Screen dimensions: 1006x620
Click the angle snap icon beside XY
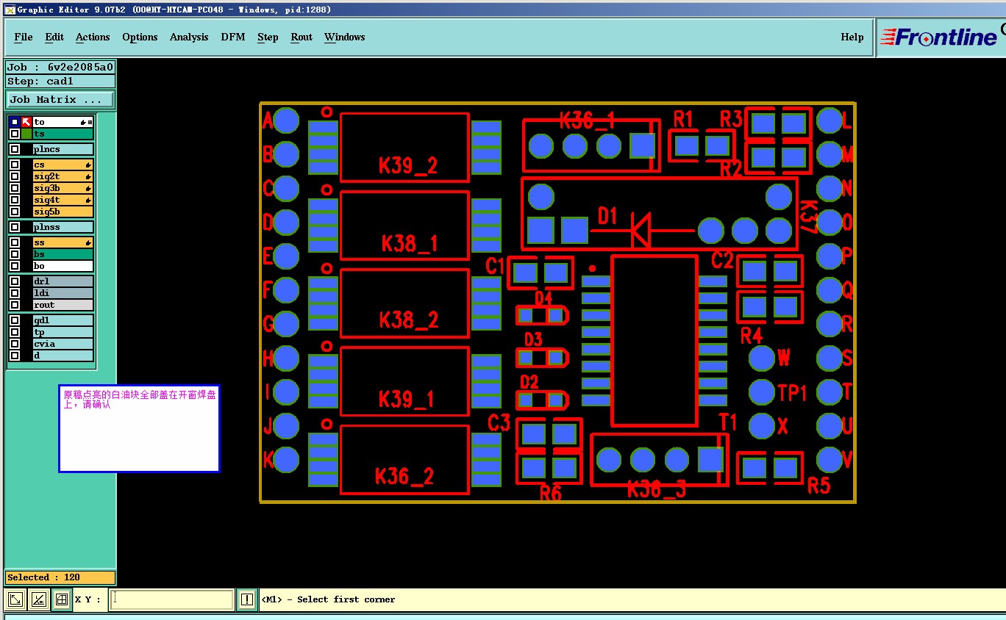(38, 599)
